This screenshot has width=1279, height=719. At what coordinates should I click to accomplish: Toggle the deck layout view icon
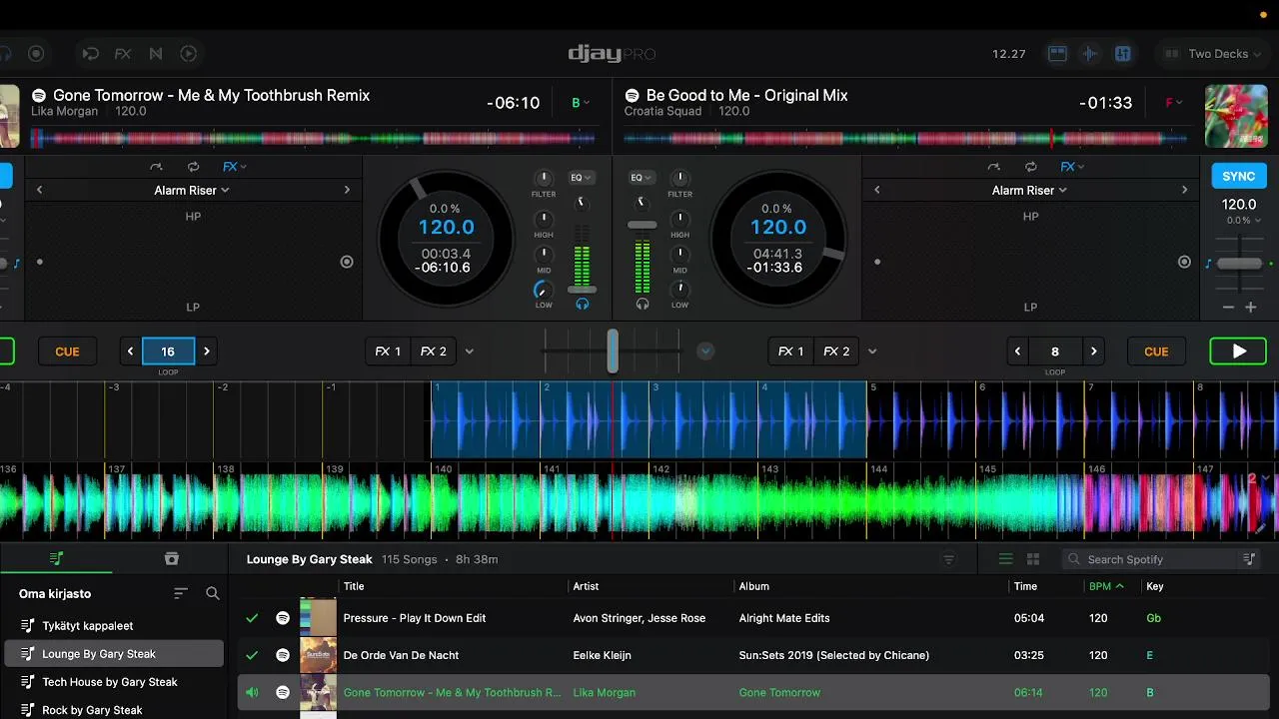[1057, 54]
